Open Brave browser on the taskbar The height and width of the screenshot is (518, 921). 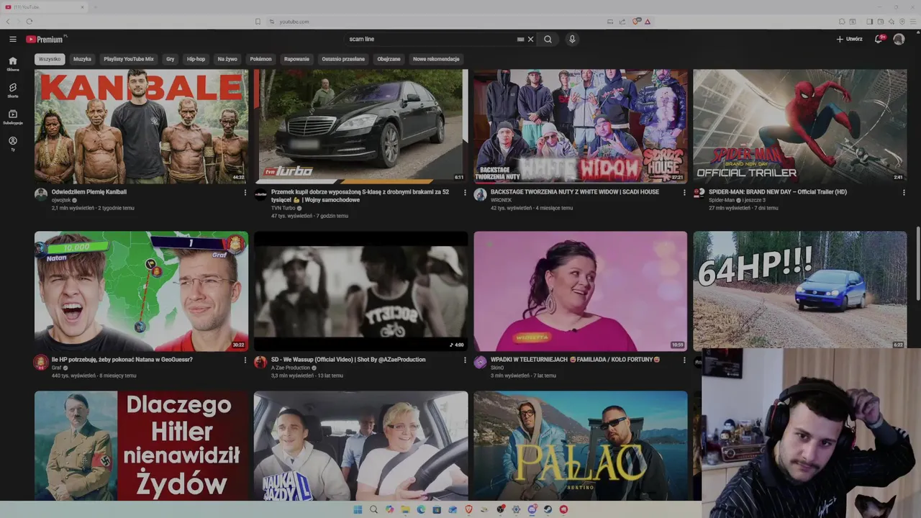point(468,509)
